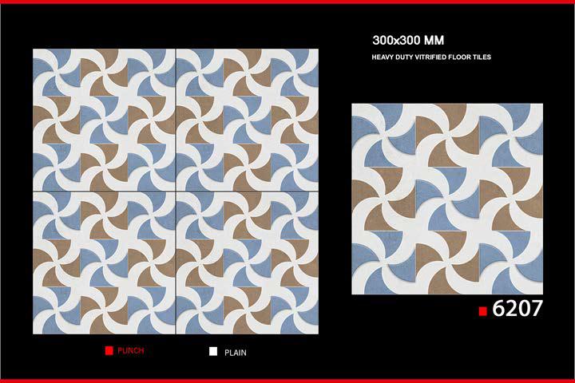Viewport: 575px width, 383px height.
Task: Click the 'PLAIN' label
Action: (236, 353)
